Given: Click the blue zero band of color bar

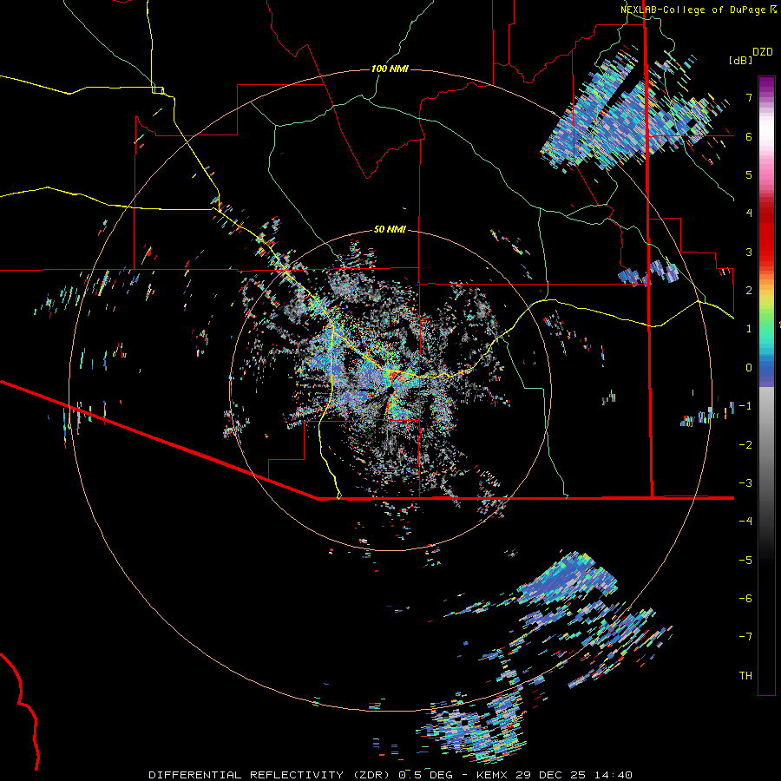Looking at the screenshot, I should [x=766, y=371].
